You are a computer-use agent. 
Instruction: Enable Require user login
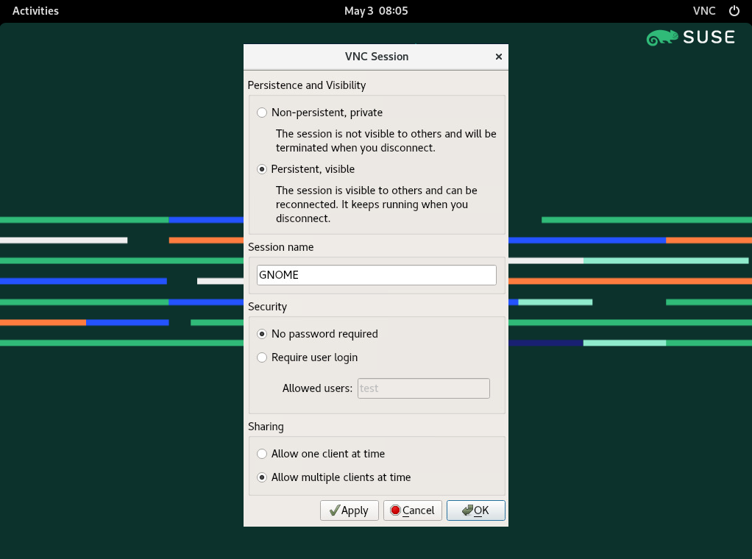coord(262,357)
